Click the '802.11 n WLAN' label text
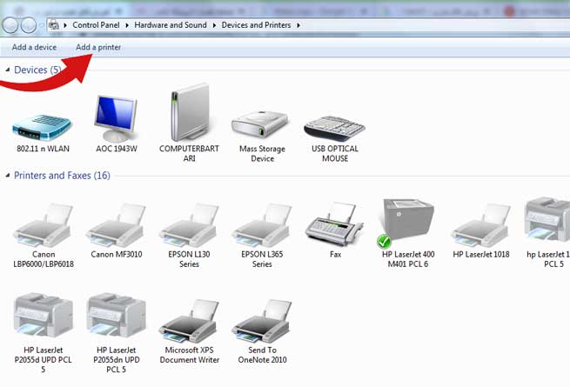Screen dimensions: 570x387 coord(43,149)
